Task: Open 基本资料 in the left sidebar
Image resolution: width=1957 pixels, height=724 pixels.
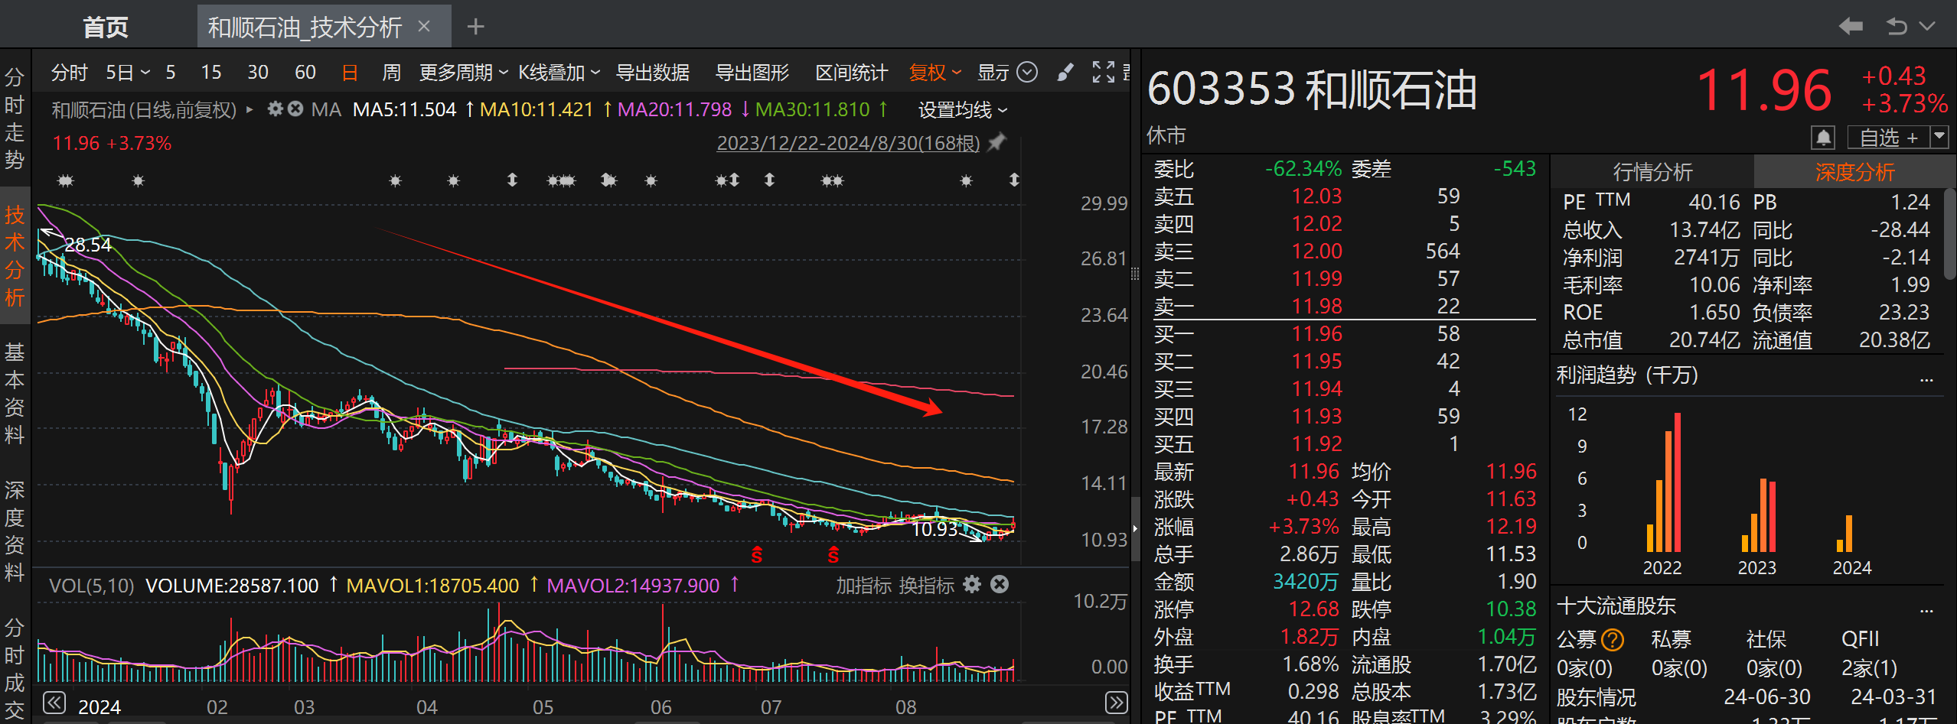Action: tap(15, 394)
